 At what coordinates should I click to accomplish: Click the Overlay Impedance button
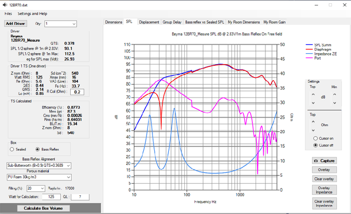324,190
